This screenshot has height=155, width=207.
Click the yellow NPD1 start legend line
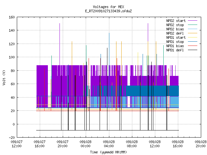[x=192, y=37]
